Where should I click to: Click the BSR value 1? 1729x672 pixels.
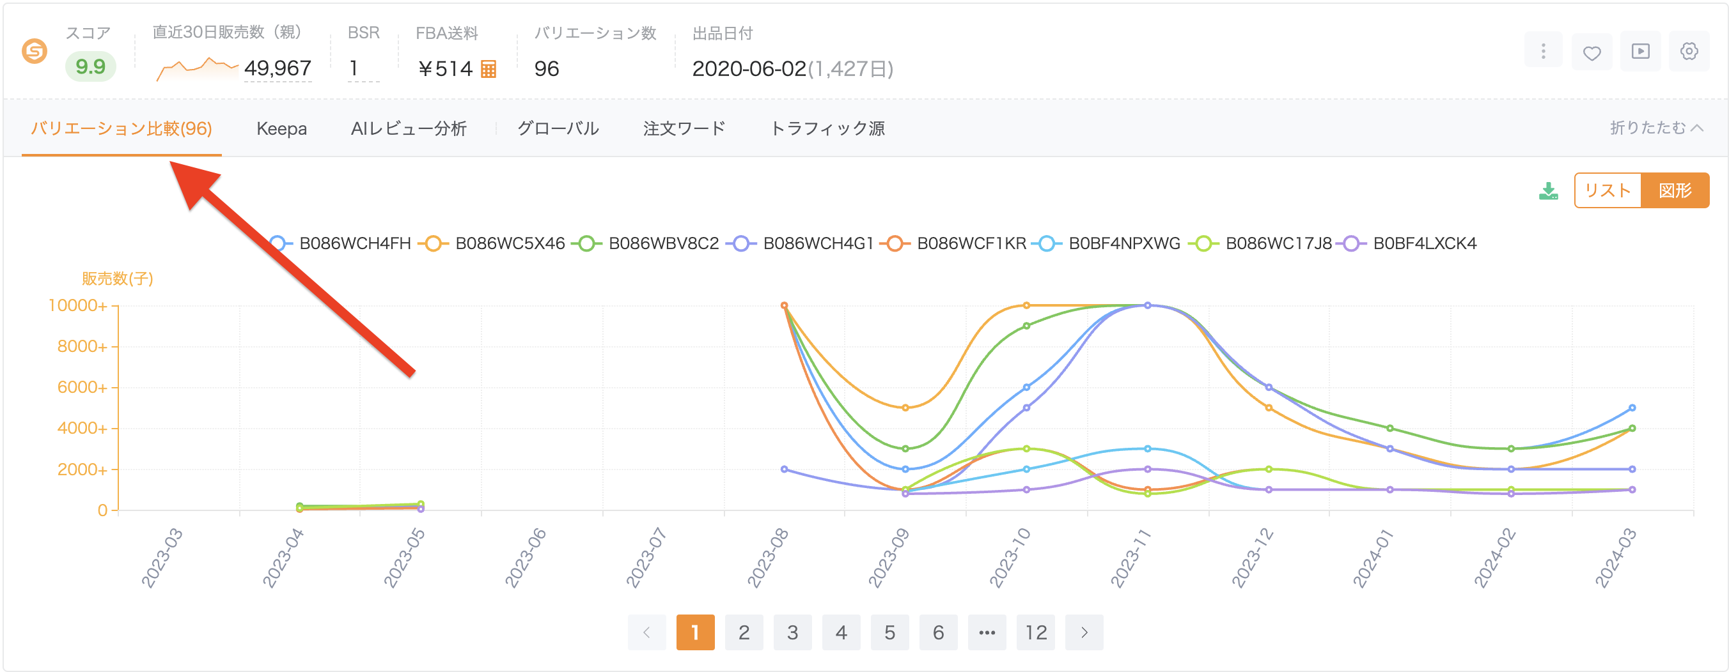pos(354,68)
